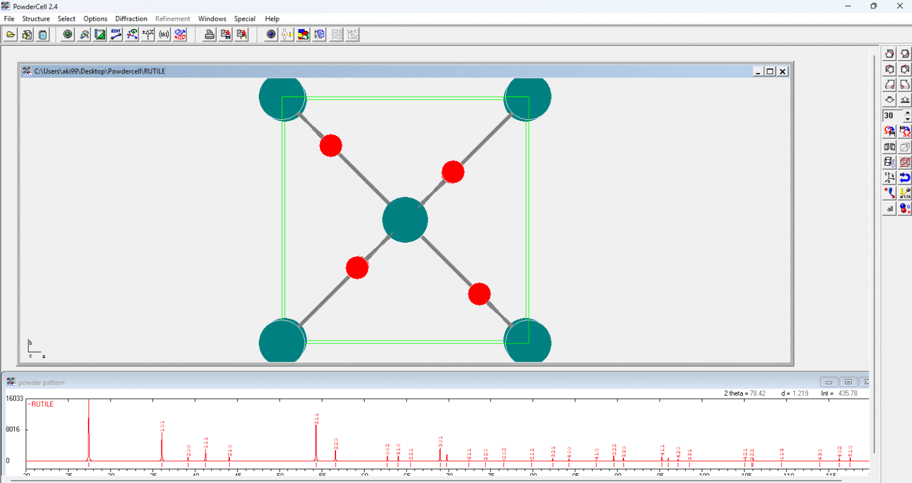Click the rotation angle field showing 30

[x=892, y=116]
